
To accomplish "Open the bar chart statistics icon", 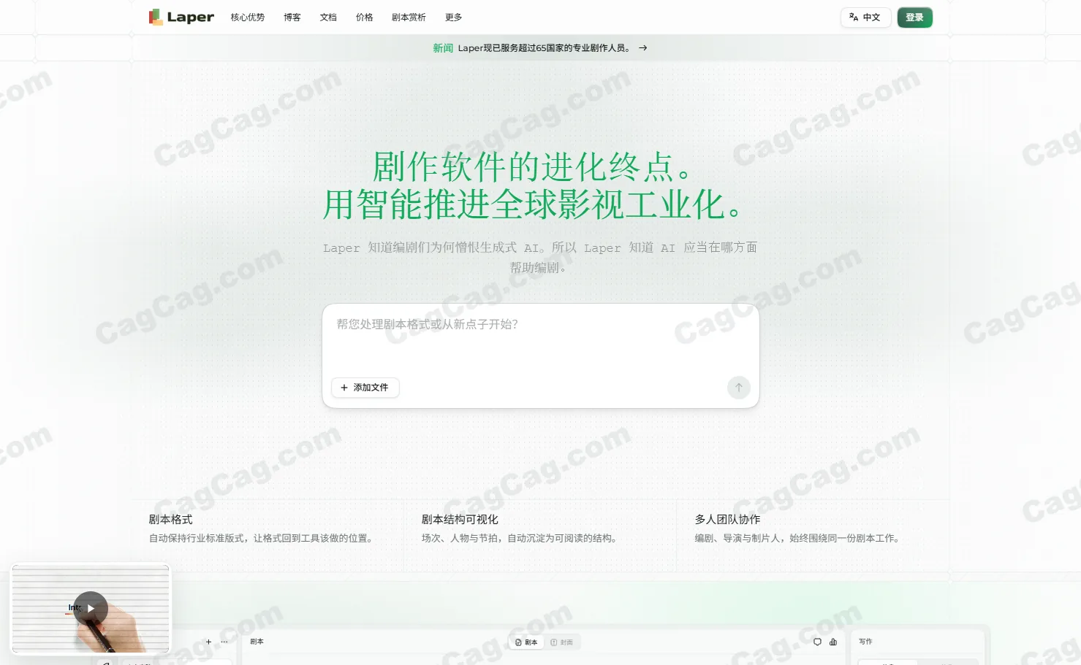I will pos(833,642).
